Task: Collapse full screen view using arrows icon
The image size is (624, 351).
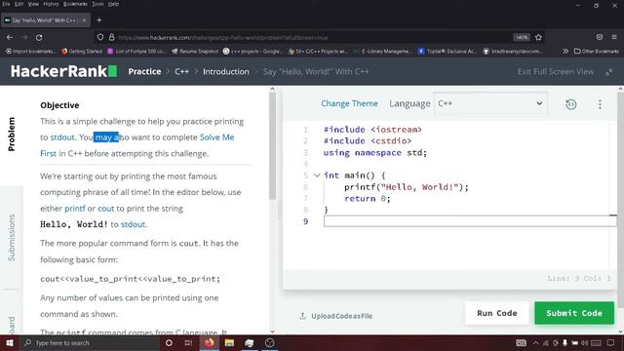Action: (608, 71)
